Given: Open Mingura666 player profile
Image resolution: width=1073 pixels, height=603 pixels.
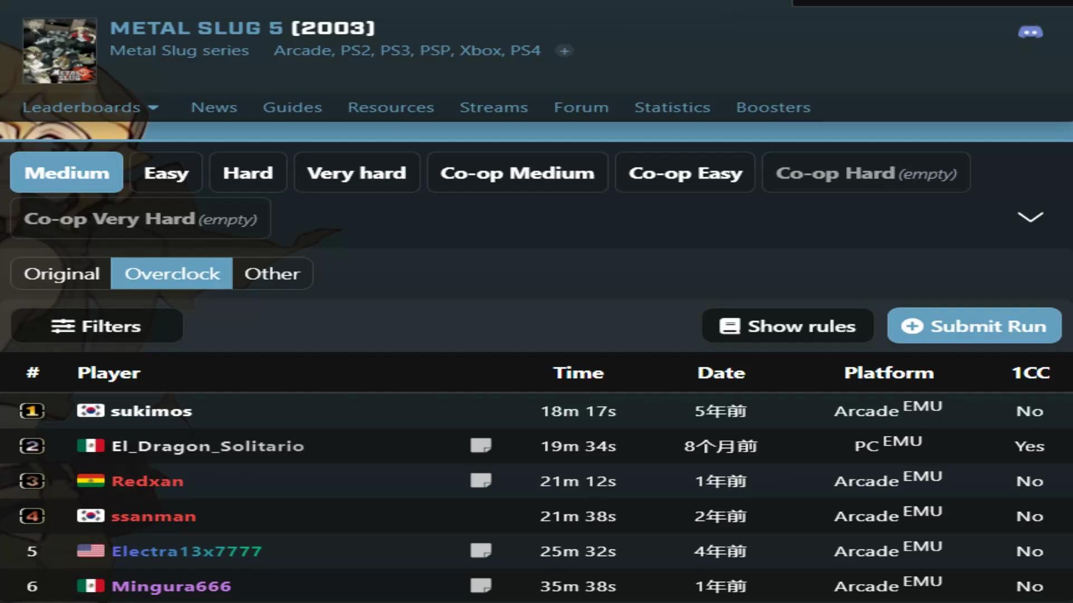Looking at the screenshot, I should 170,586.
